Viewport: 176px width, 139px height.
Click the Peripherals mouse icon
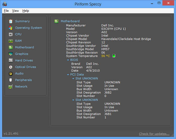point(11,80)
